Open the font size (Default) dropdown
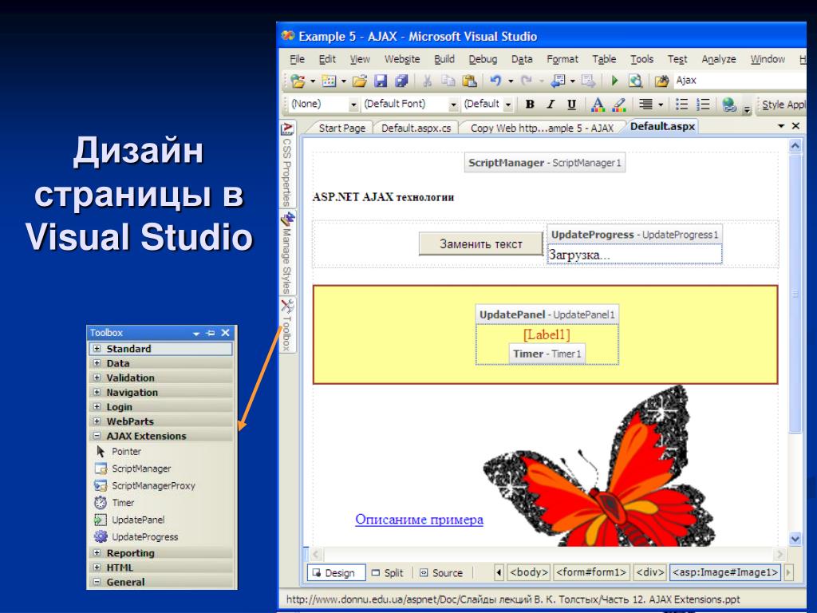817x613 pixels. (x=508, y=105)
